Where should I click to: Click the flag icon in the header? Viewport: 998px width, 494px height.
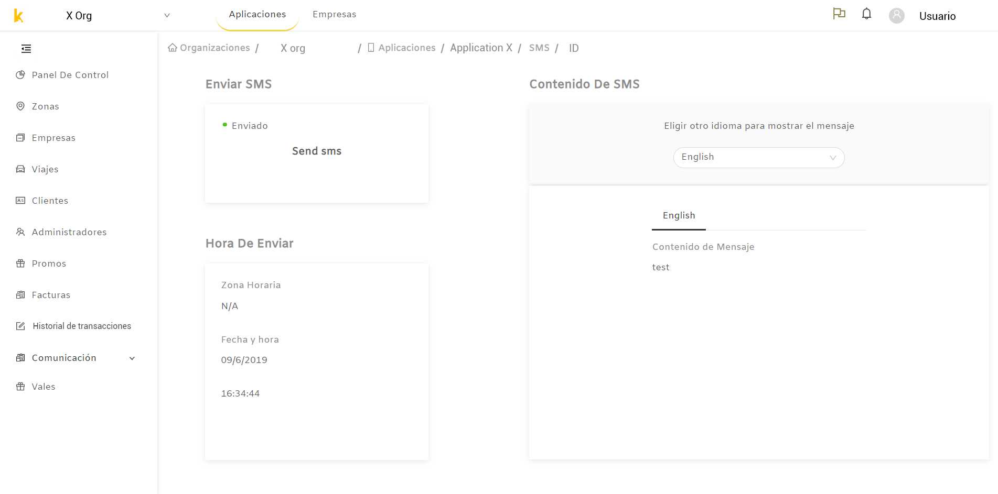coord(839,14)
